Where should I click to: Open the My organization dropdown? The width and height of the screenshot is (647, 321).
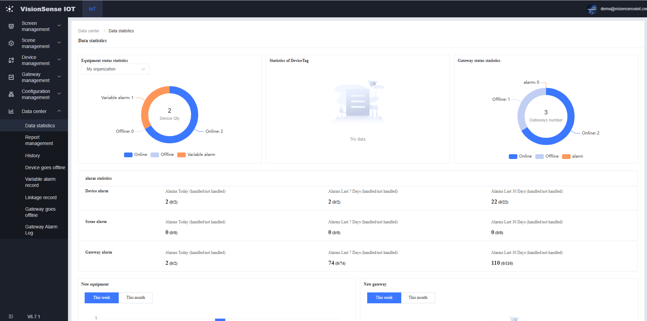[x=115, y=69]
